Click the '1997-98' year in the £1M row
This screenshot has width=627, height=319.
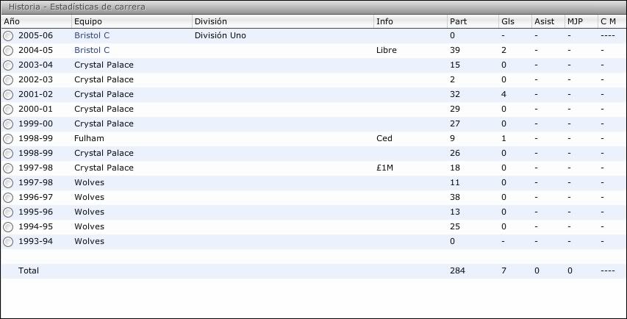(x=35, y=168)
